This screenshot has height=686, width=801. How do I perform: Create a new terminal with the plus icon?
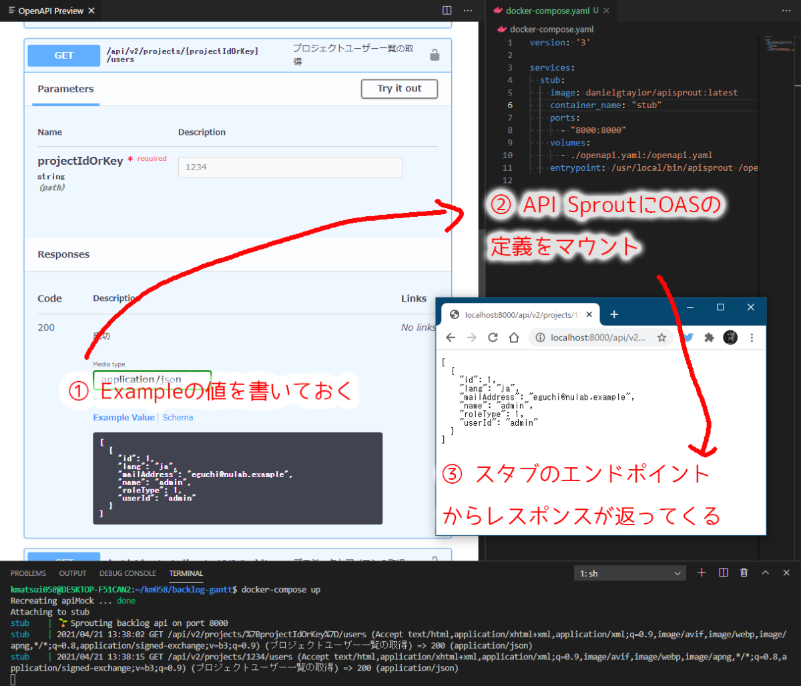(702, 573)
